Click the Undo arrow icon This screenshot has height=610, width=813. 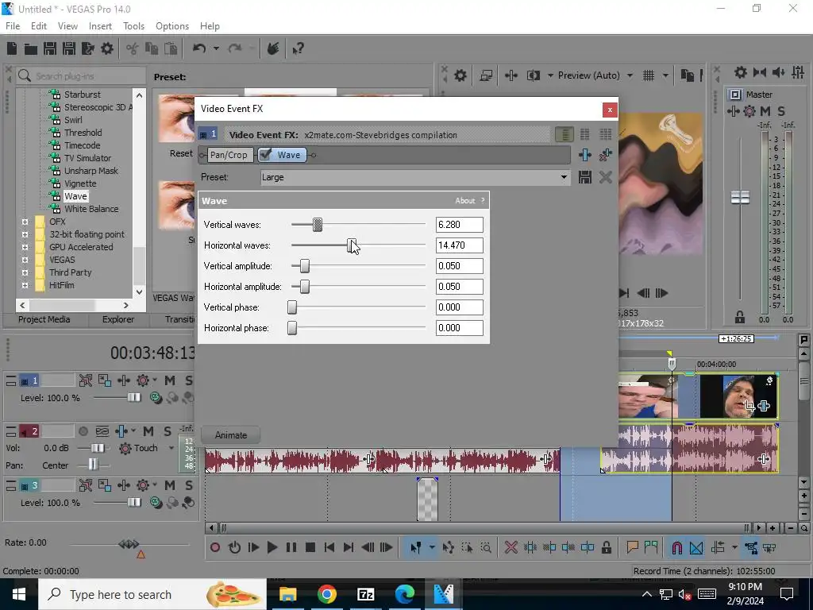click(x=199, y=48)
